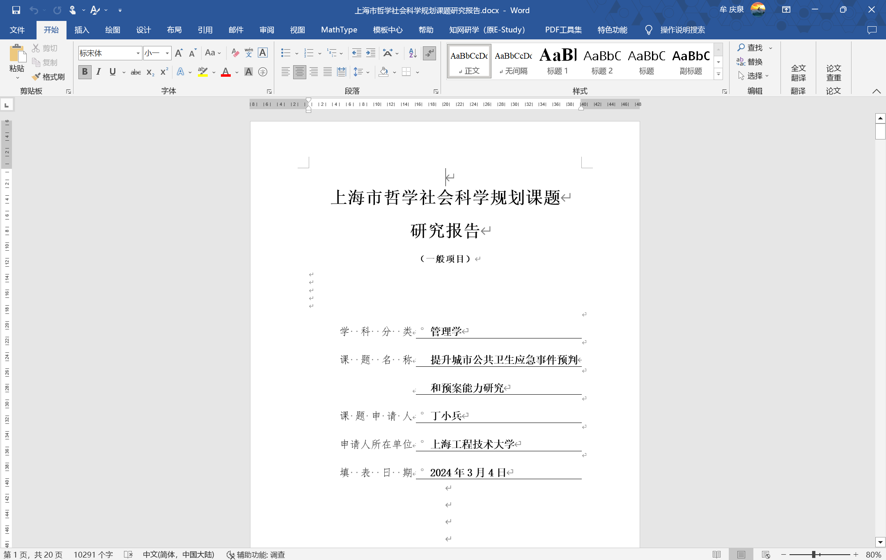The image size is (886, 560).
Task: Toggle bold formatting
Action: click(x=85, y=72)
